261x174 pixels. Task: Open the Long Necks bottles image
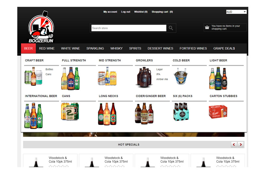click(x=107, y=114)
